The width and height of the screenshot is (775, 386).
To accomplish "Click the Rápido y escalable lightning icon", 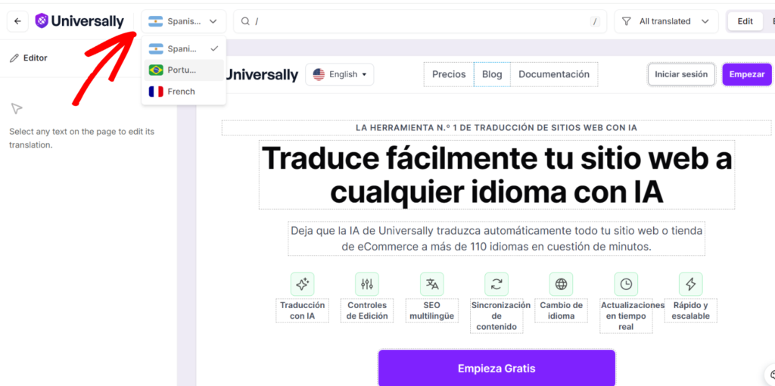I will click(x=690, y=284).
